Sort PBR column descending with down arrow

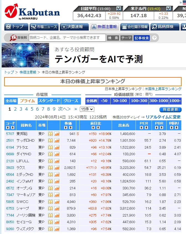(x=161, y=128)
